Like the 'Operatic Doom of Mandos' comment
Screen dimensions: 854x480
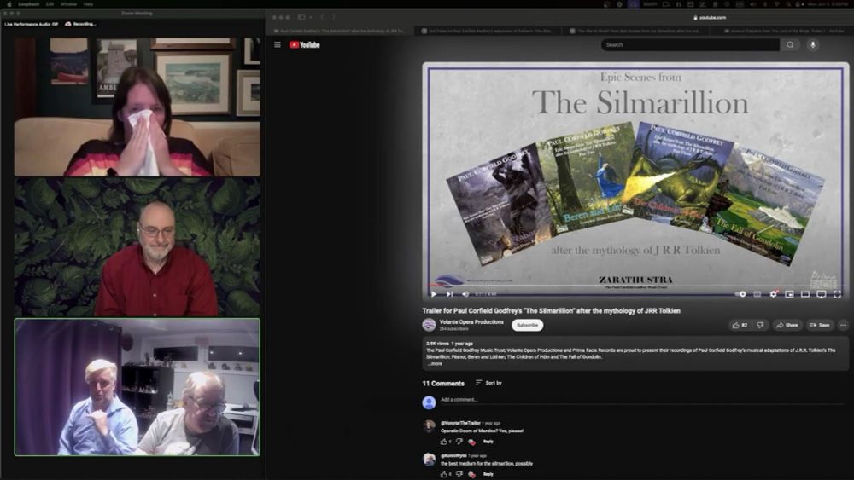(x=443, y=442)
